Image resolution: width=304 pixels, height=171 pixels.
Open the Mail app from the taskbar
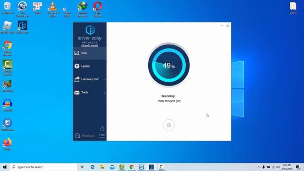pyautogui.click(x=112, y=167)
